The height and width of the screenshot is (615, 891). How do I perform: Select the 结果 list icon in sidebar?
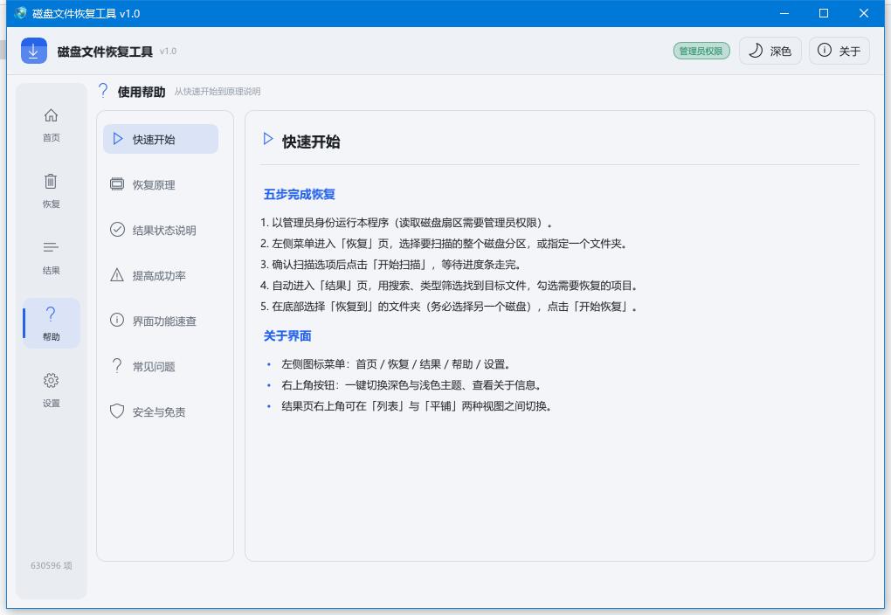[x=52, y=247]
